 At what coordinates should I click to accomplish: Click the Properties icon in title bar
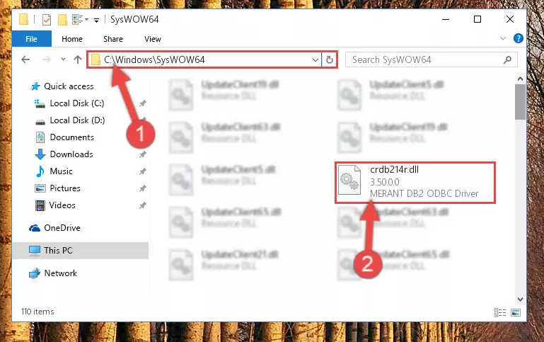[47, 19]
